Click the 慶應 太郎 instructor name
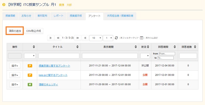This screenshot has height=105, width=205. (65, 5)
